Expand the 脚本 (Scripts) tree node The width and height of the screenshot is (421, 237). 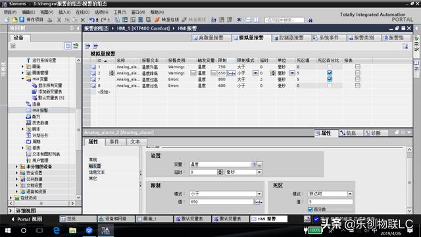tap(22, 129)
